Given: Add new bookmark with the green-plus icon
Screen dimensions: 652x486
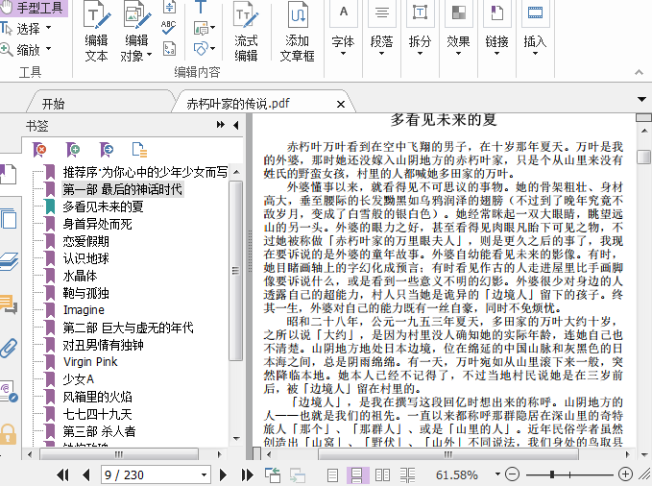Looking at the screenshot, I should pyautogui.click(x=72, y=149).
